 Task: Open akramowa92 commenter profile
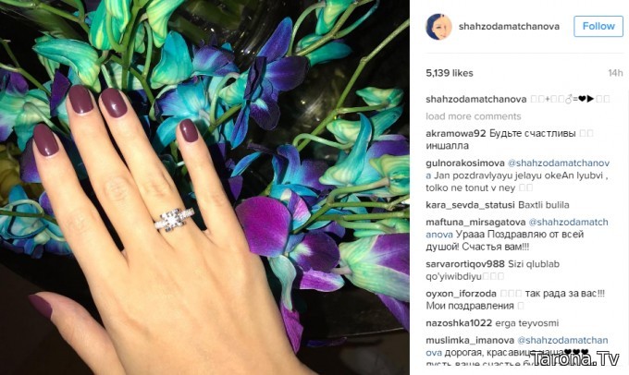[x=456, y=133]
